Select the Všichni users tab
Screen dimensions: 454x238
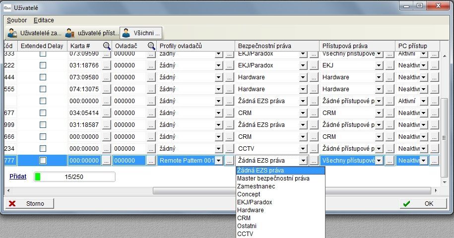[141, 33]
